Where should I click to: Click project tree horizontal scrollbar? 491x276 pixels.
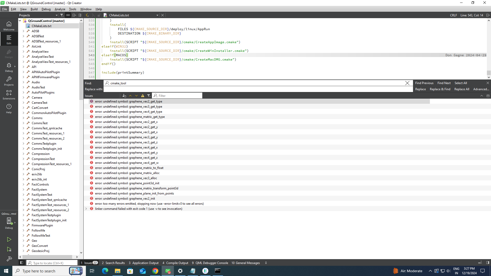pos(47,257)
